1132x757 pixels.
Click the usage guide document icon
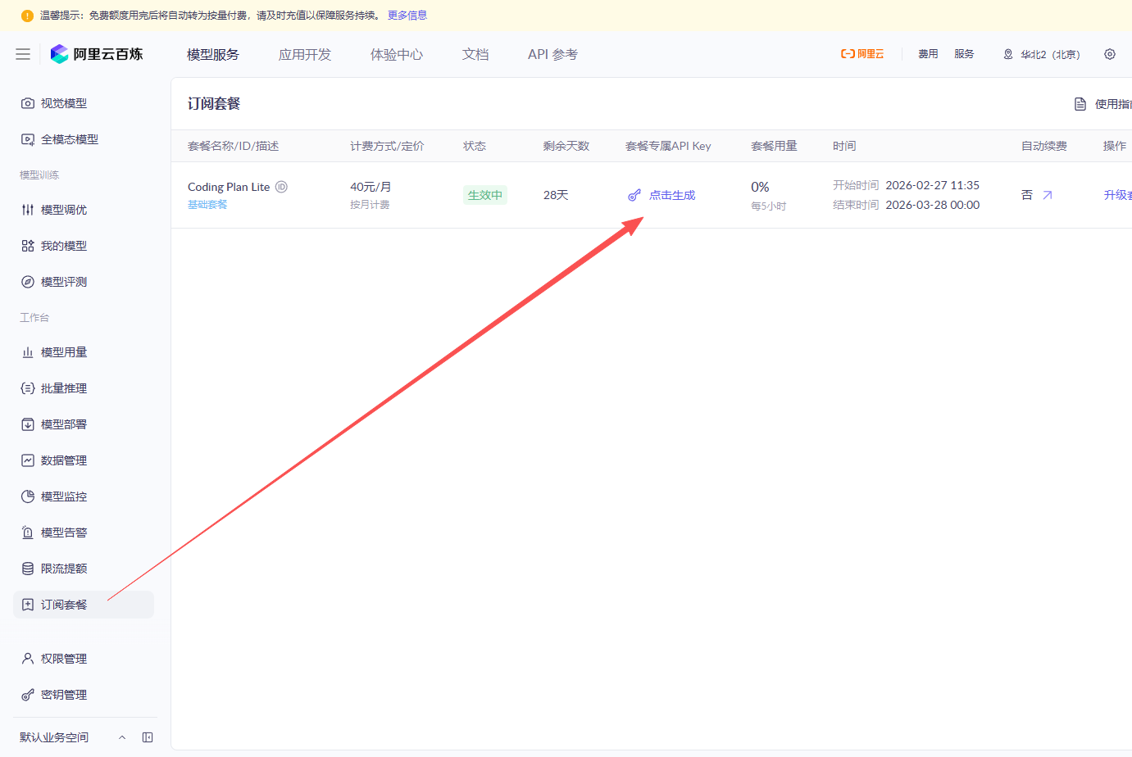pyautogui.click(x=1080, y=104)
